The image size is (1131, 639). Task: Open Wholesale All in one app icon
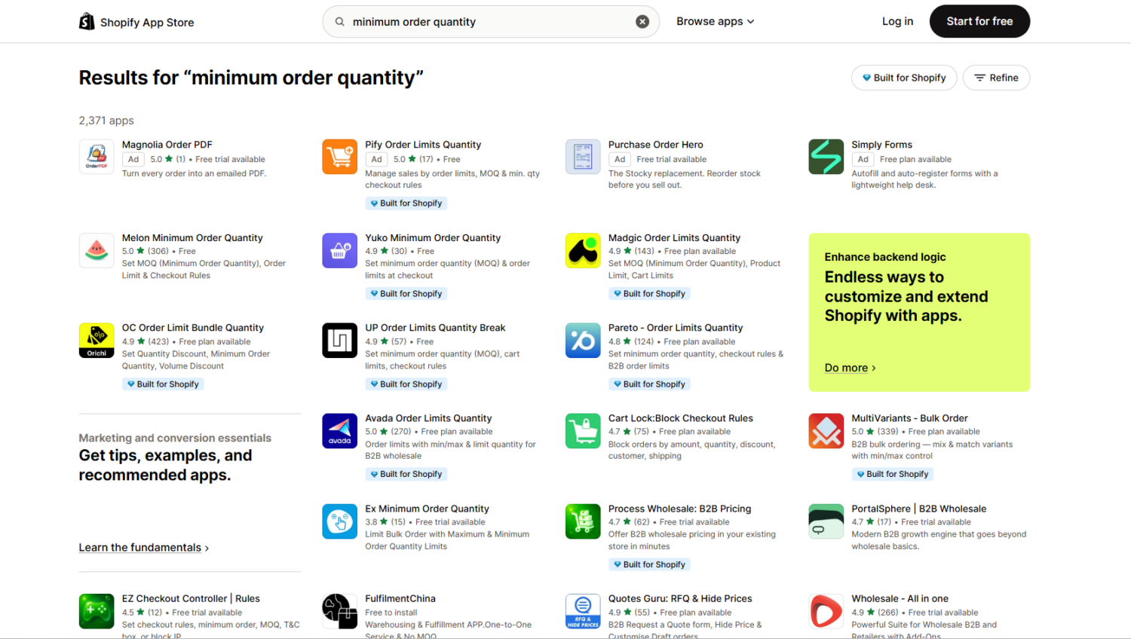point(826,611)
